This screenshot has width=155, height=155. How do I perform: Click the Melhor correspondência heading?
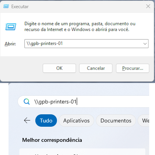(52, 140)
